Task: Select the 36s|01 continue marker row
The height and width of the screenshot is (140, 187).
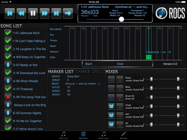Action: 76,84
